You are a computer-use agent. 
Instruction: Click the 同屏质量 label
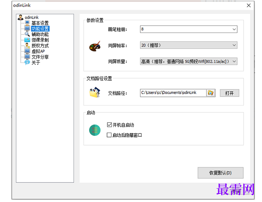tap(118, 62)
